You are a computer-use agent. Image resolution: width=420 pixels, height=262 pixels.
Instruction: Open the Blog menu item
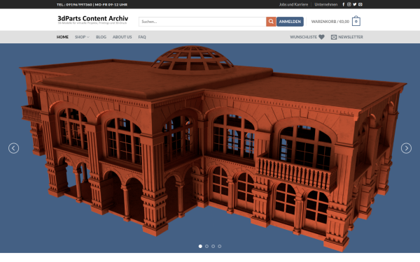tap(101, 37)
